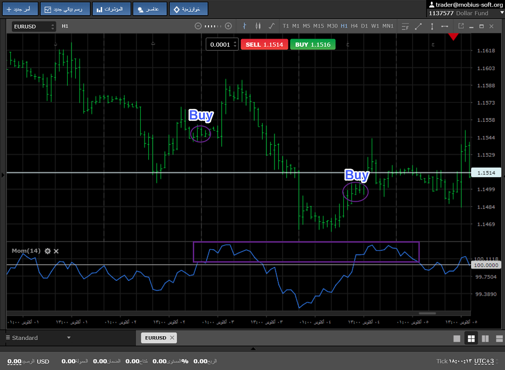Expand the left side panel arrow
The height and width of the screenshot is (370, 505).
tap(3, 175)
